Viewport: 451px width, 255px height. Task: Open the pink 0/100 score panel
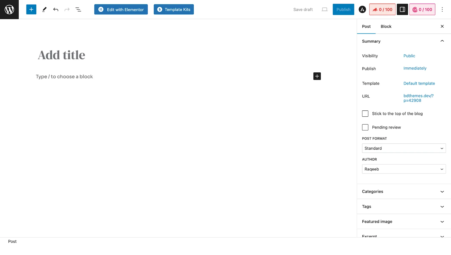(422, 10)
